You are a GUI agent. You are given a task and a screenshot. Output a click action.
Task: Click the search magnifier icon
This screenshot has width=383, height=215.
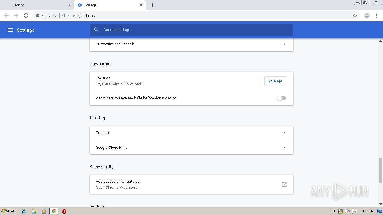(96, 30)
